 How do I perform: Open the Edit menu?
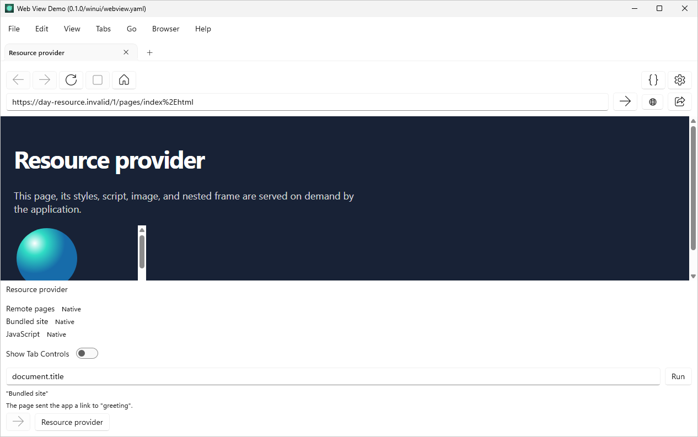point(42,29)
